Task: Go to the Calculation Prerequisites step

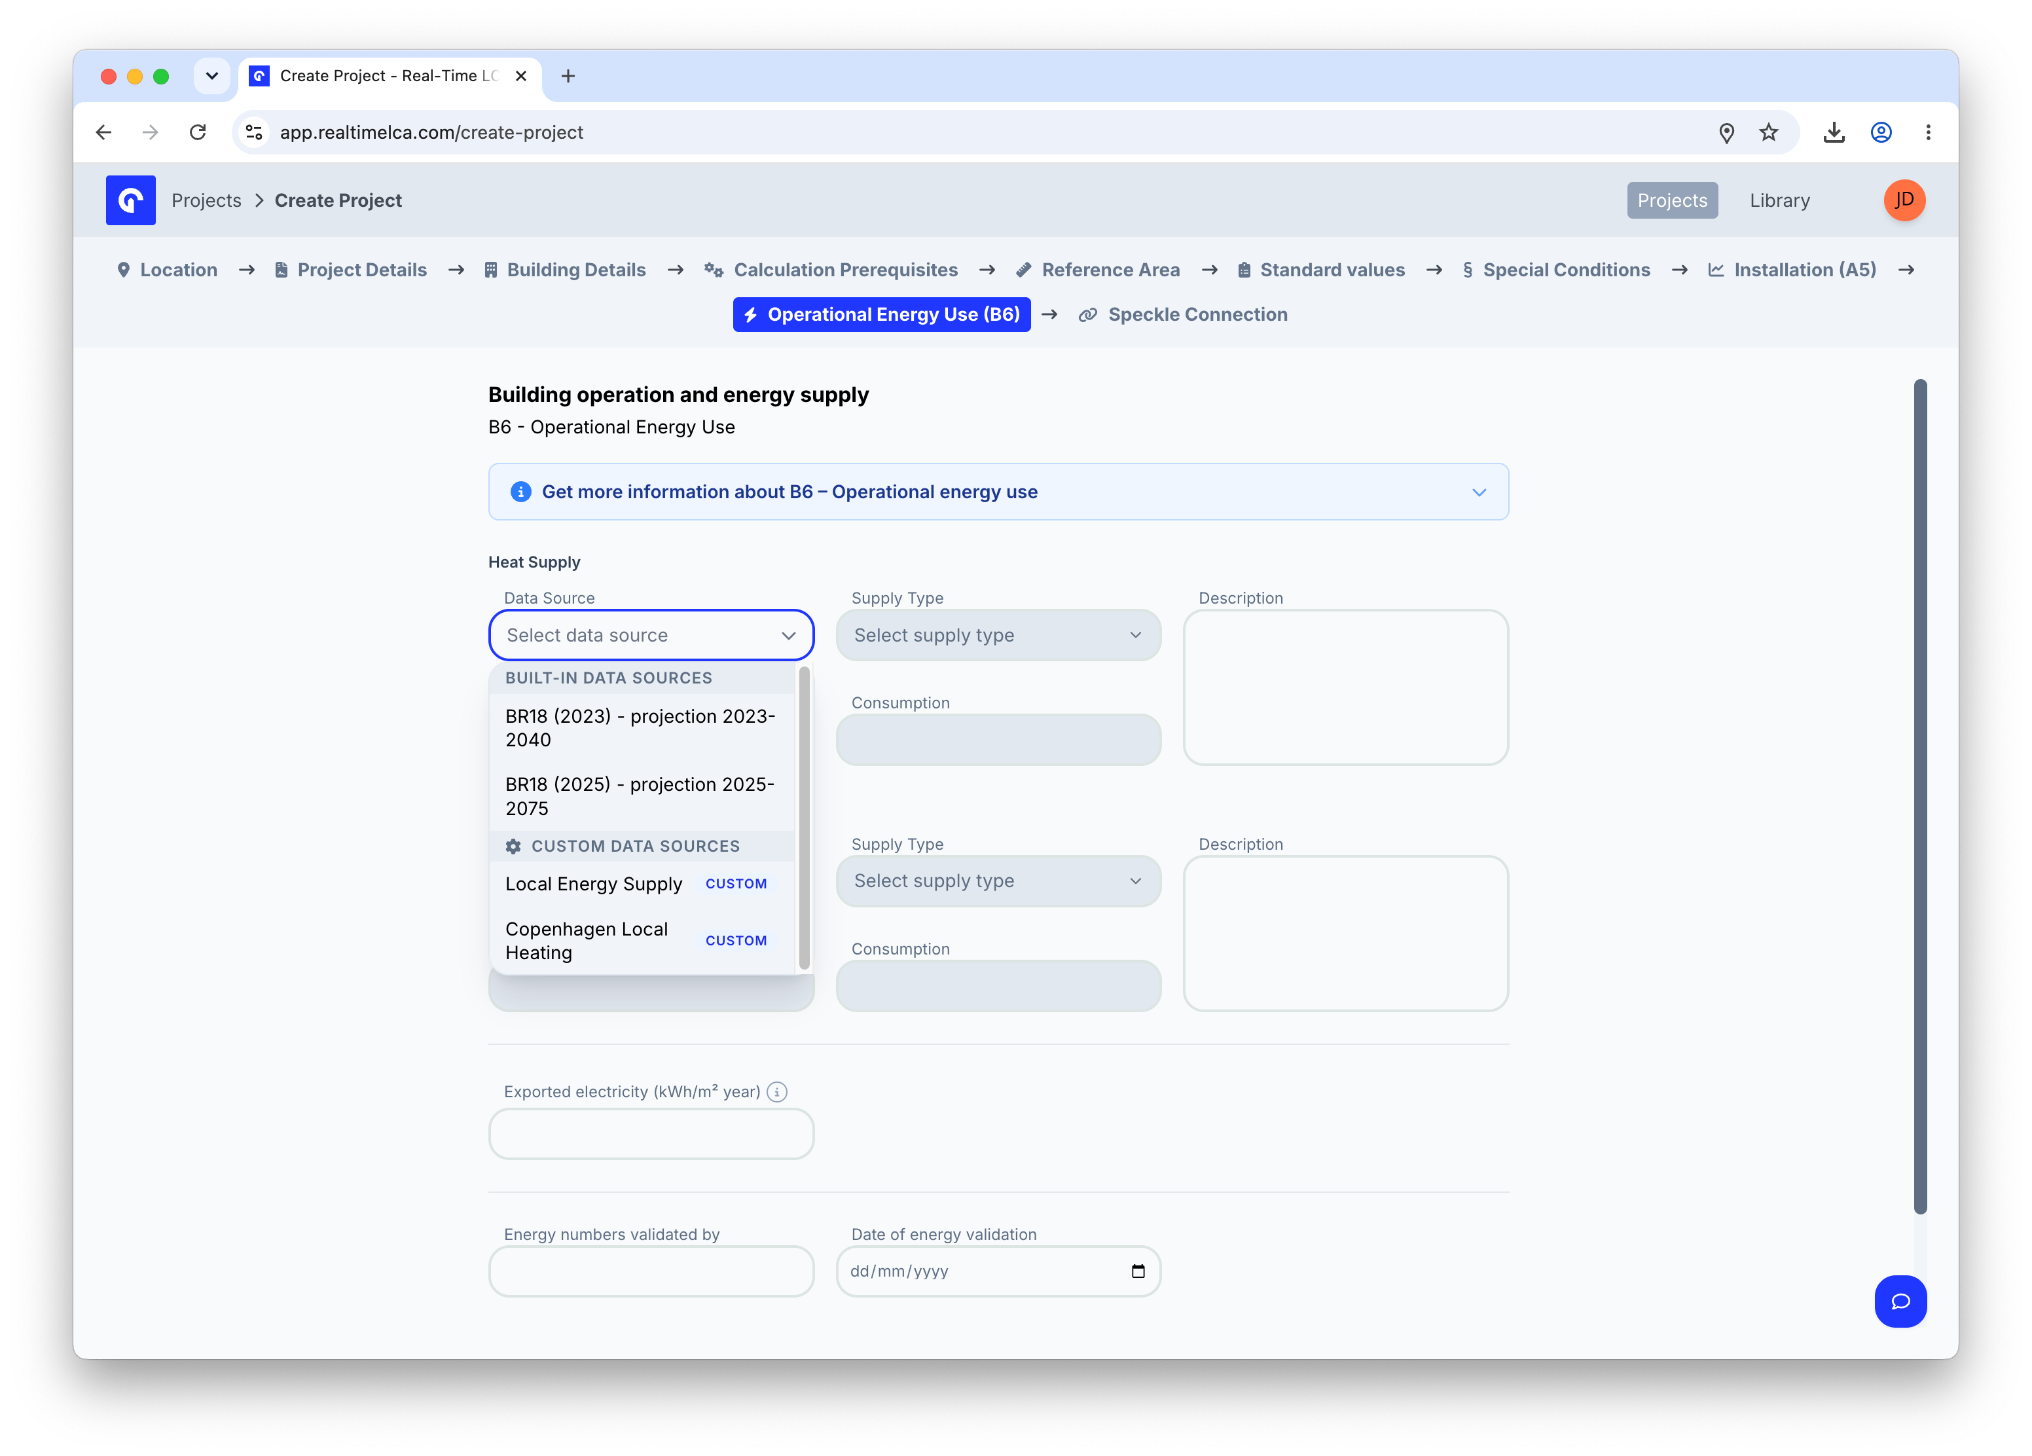Action: pos(831,270)
